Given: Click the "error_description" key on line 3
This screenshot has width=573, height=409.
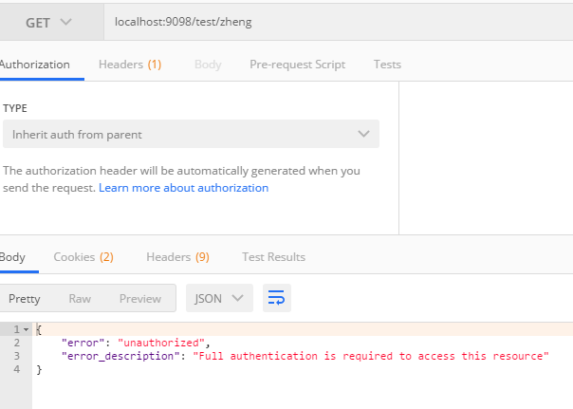Looking at the screenshot, I should [x=121, y=356].
